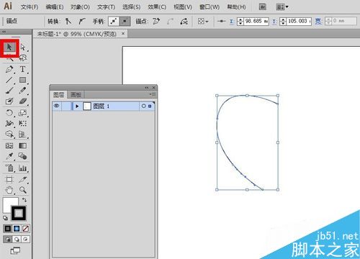Convert selected anchor points to smooth
This screenshot has width=360, height=259.
point(82,22)
